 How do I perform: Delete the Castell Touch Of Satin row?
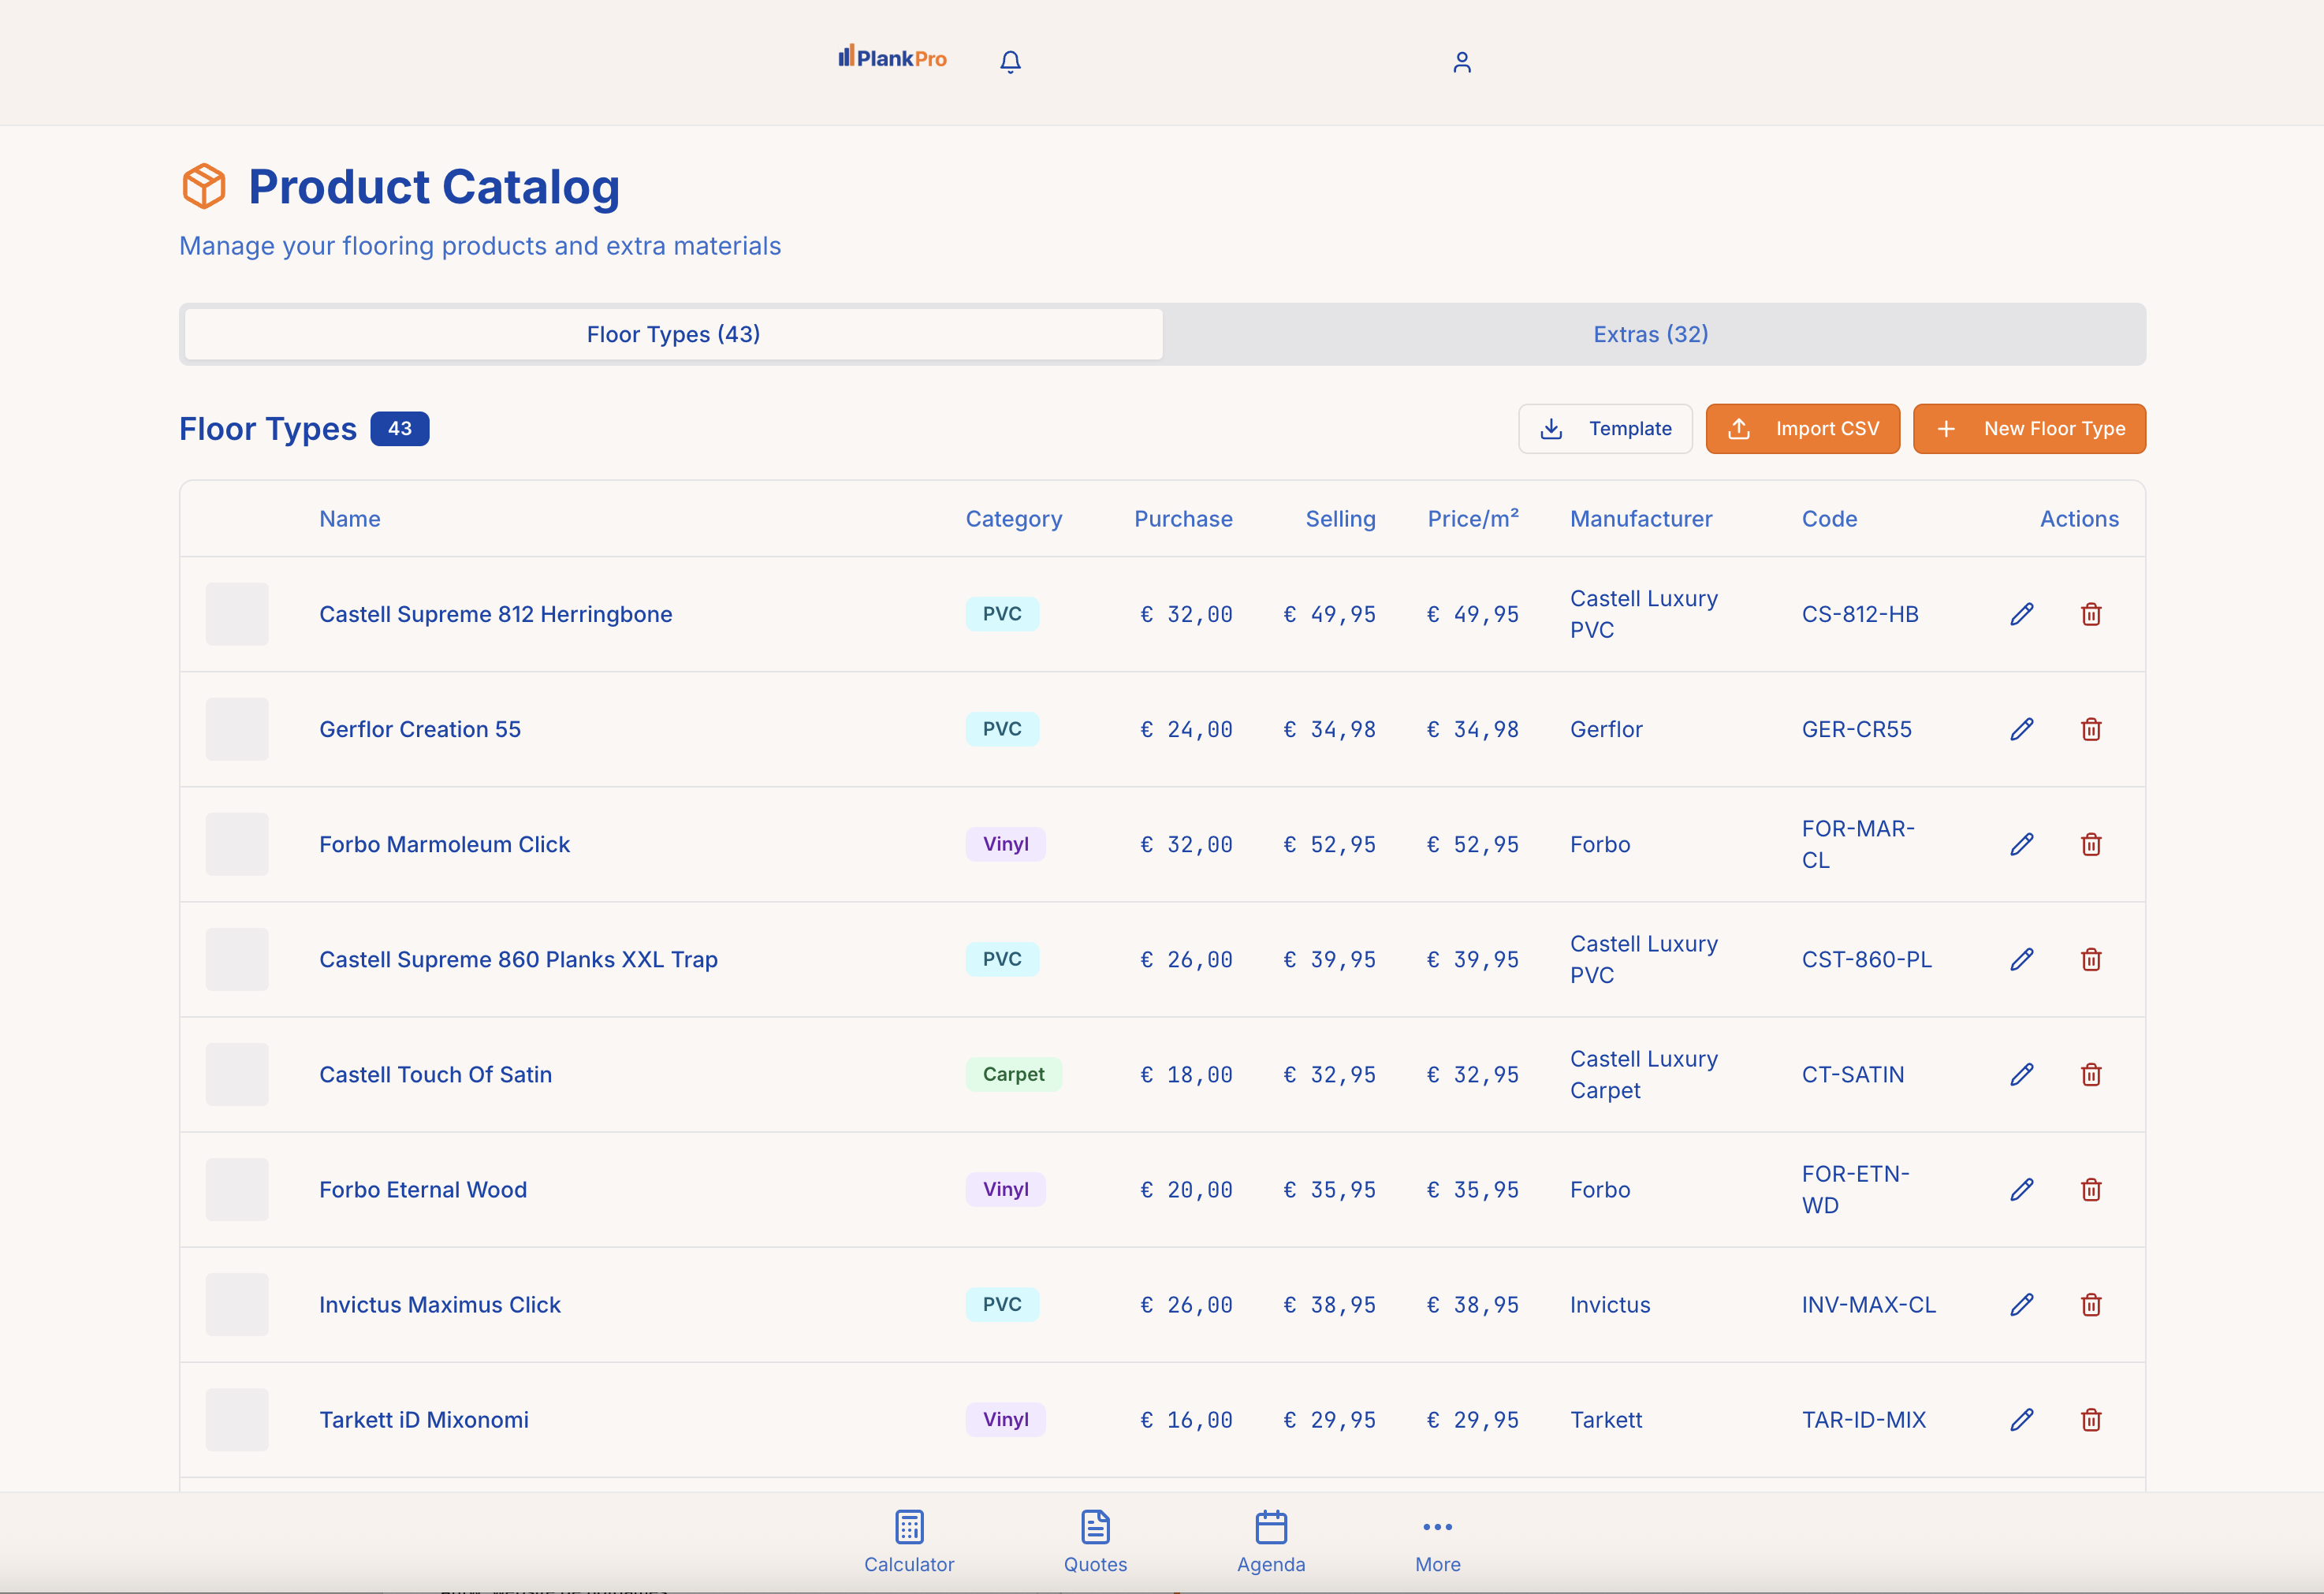[2090, 1074]
